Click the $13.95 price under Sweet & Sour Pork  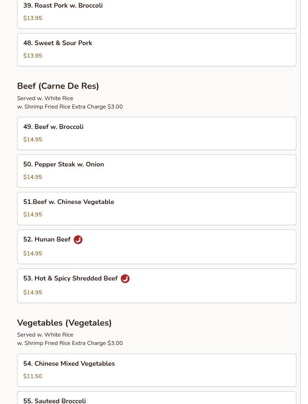[x=32, y=56]
